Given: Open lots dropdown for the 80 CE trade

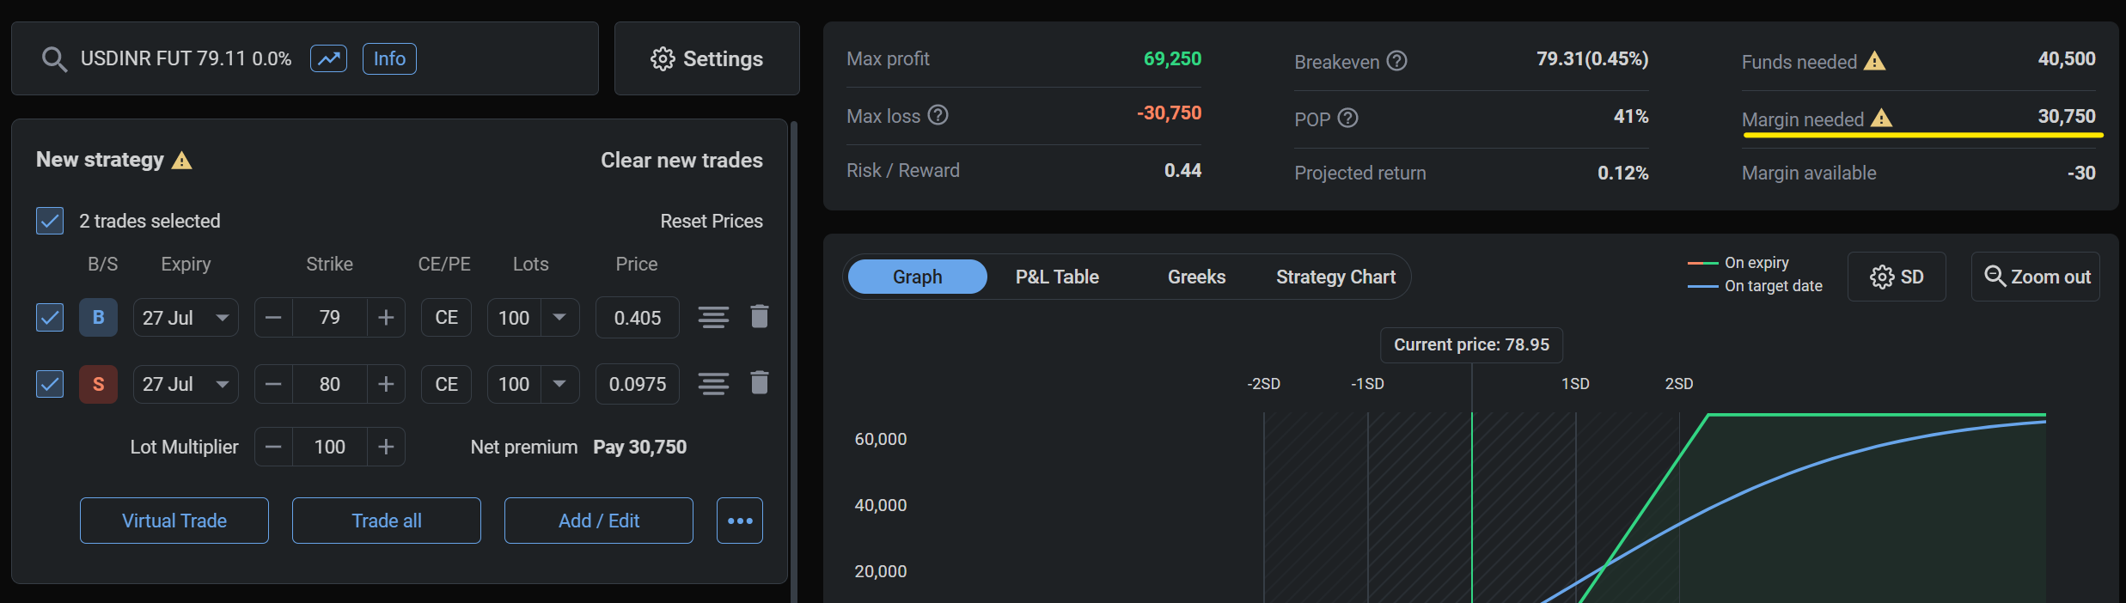Looking at the screenshot, I should [559, 384].
